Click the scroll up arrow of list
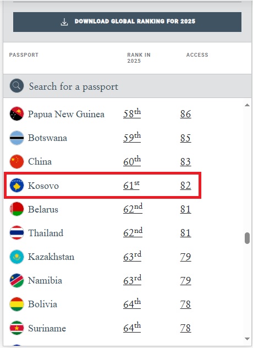Image resolution: width=253 pixels, height=348 pixels. point(248,105)
